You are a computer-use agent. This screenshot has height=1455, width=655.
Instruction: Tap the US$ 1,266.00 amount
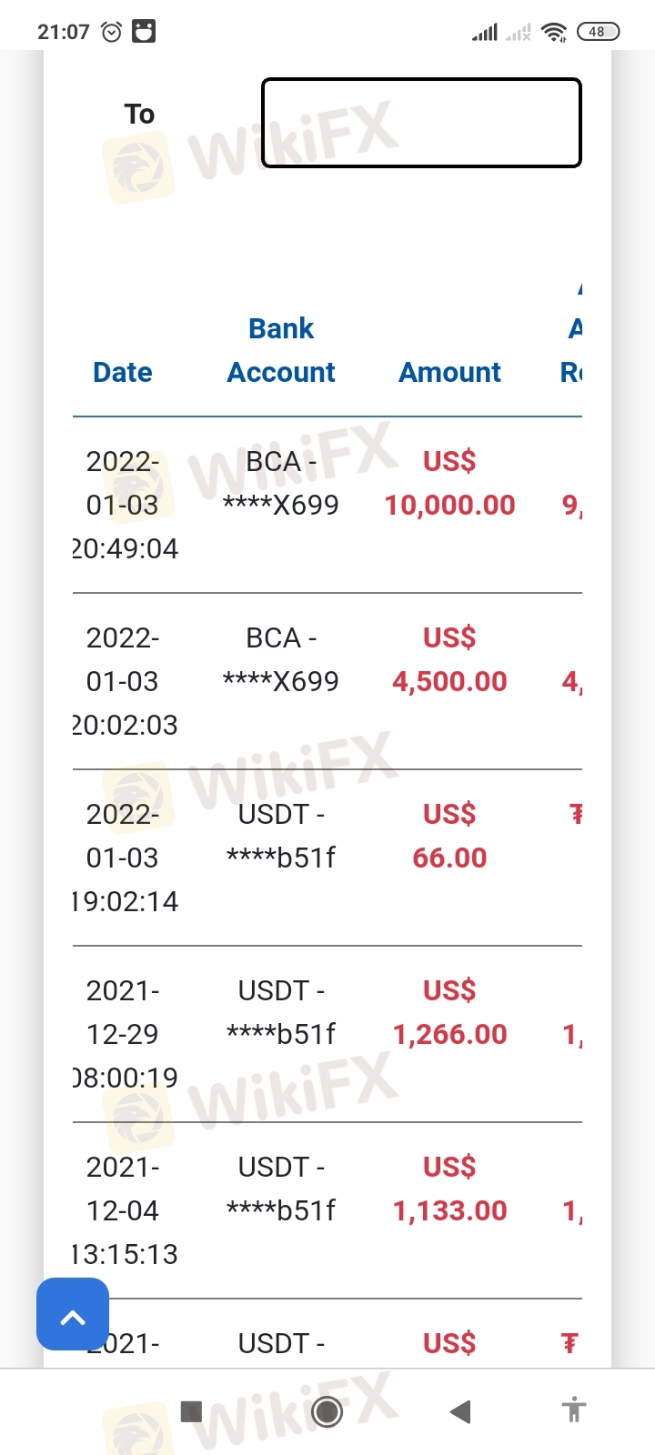pos(449,1013)
